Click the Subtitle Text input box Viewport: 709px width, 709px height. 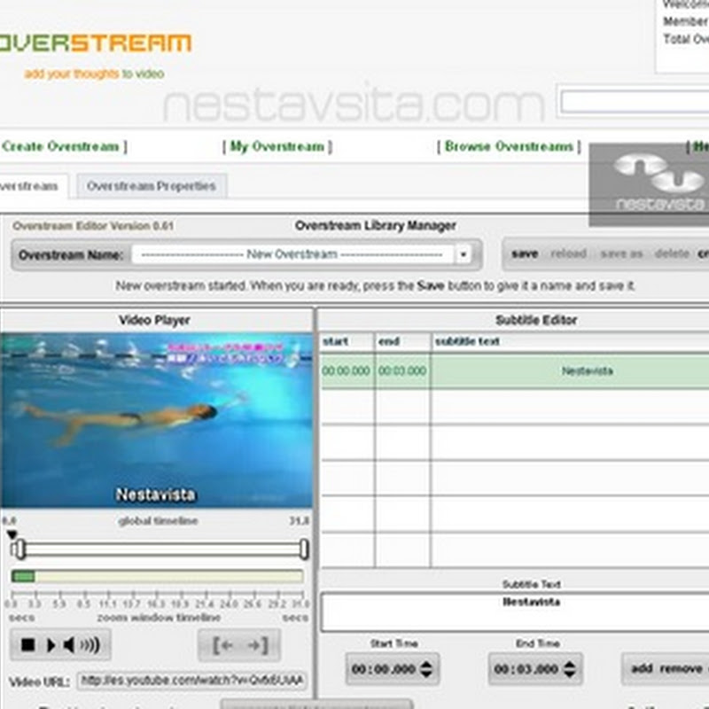tap(515, 612)
